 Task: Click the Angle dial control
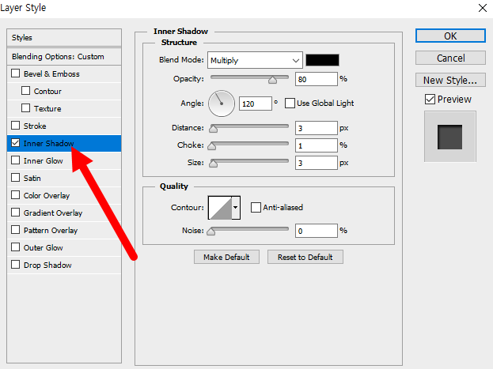(222, 104)
